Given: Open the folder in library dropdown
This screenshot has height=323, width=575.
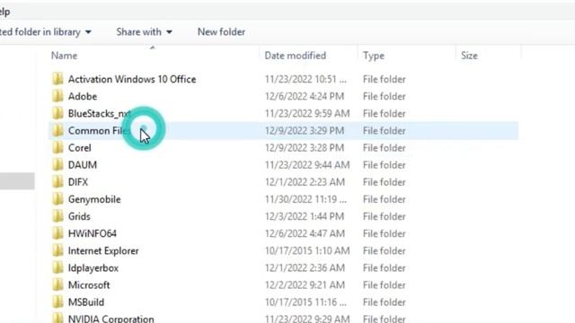Looking at the screenshot, I should click(x=45, y=32).
